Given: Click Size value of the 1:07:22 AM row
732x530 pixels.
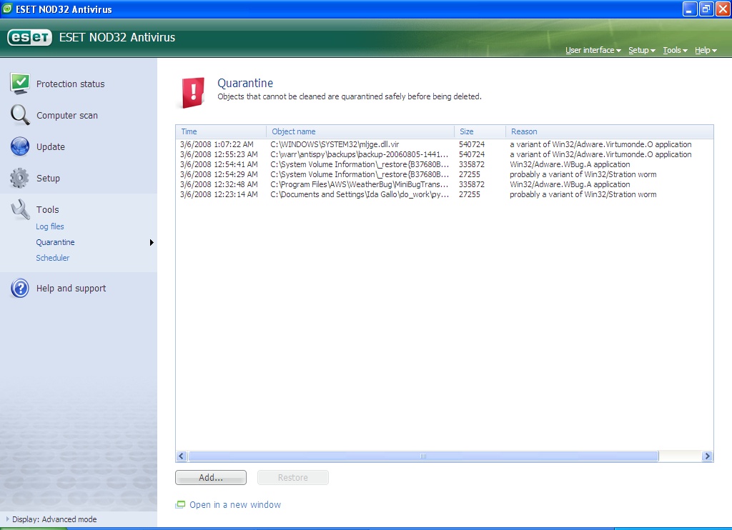Looking at the screenshot, I should [x=472, y=144].
